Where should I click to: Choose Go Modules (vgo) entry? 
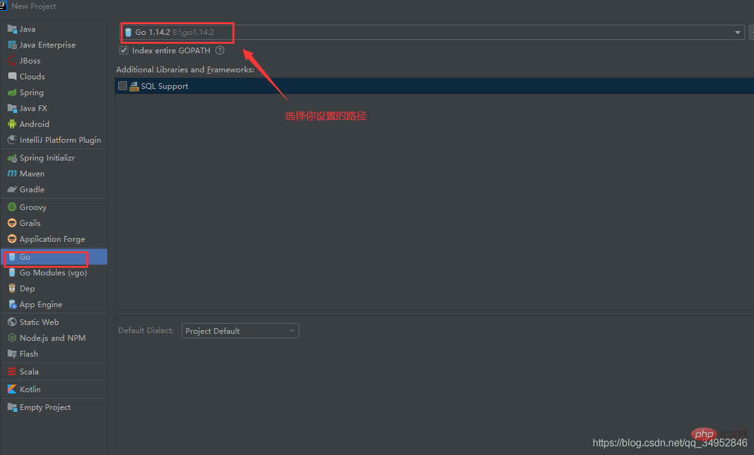(x=53, y=273)
